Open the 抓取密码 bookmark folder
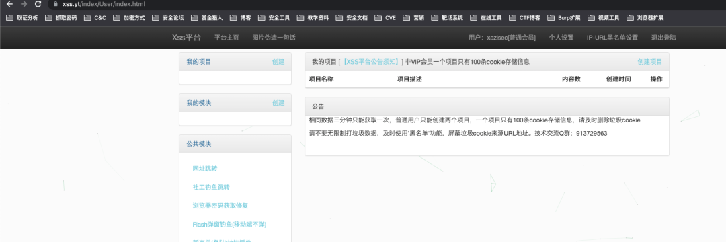726x242 pixels. pyautogui.click(x=61, y=18)
